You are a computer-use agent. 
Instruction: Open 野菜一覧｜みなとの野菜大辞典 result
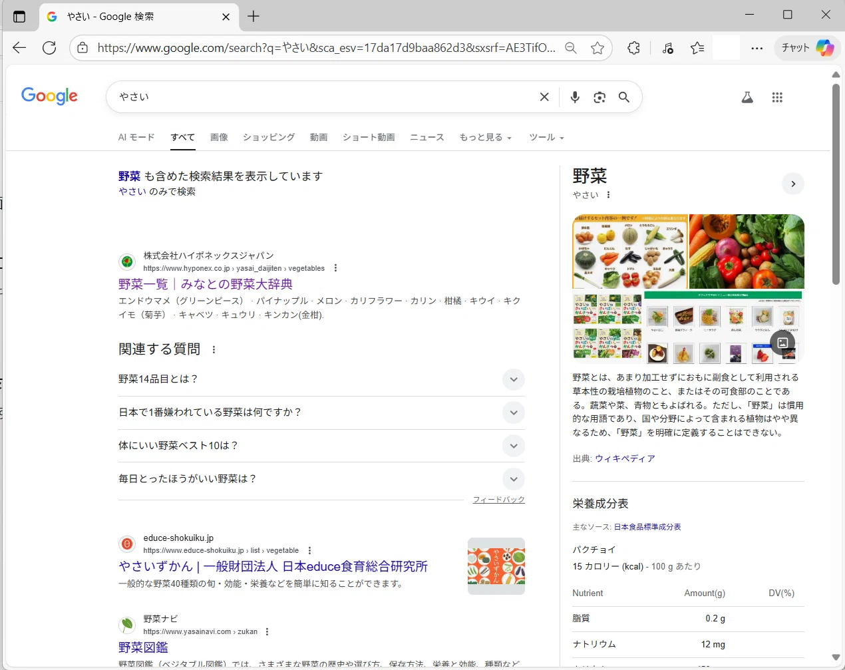(206, 284)
